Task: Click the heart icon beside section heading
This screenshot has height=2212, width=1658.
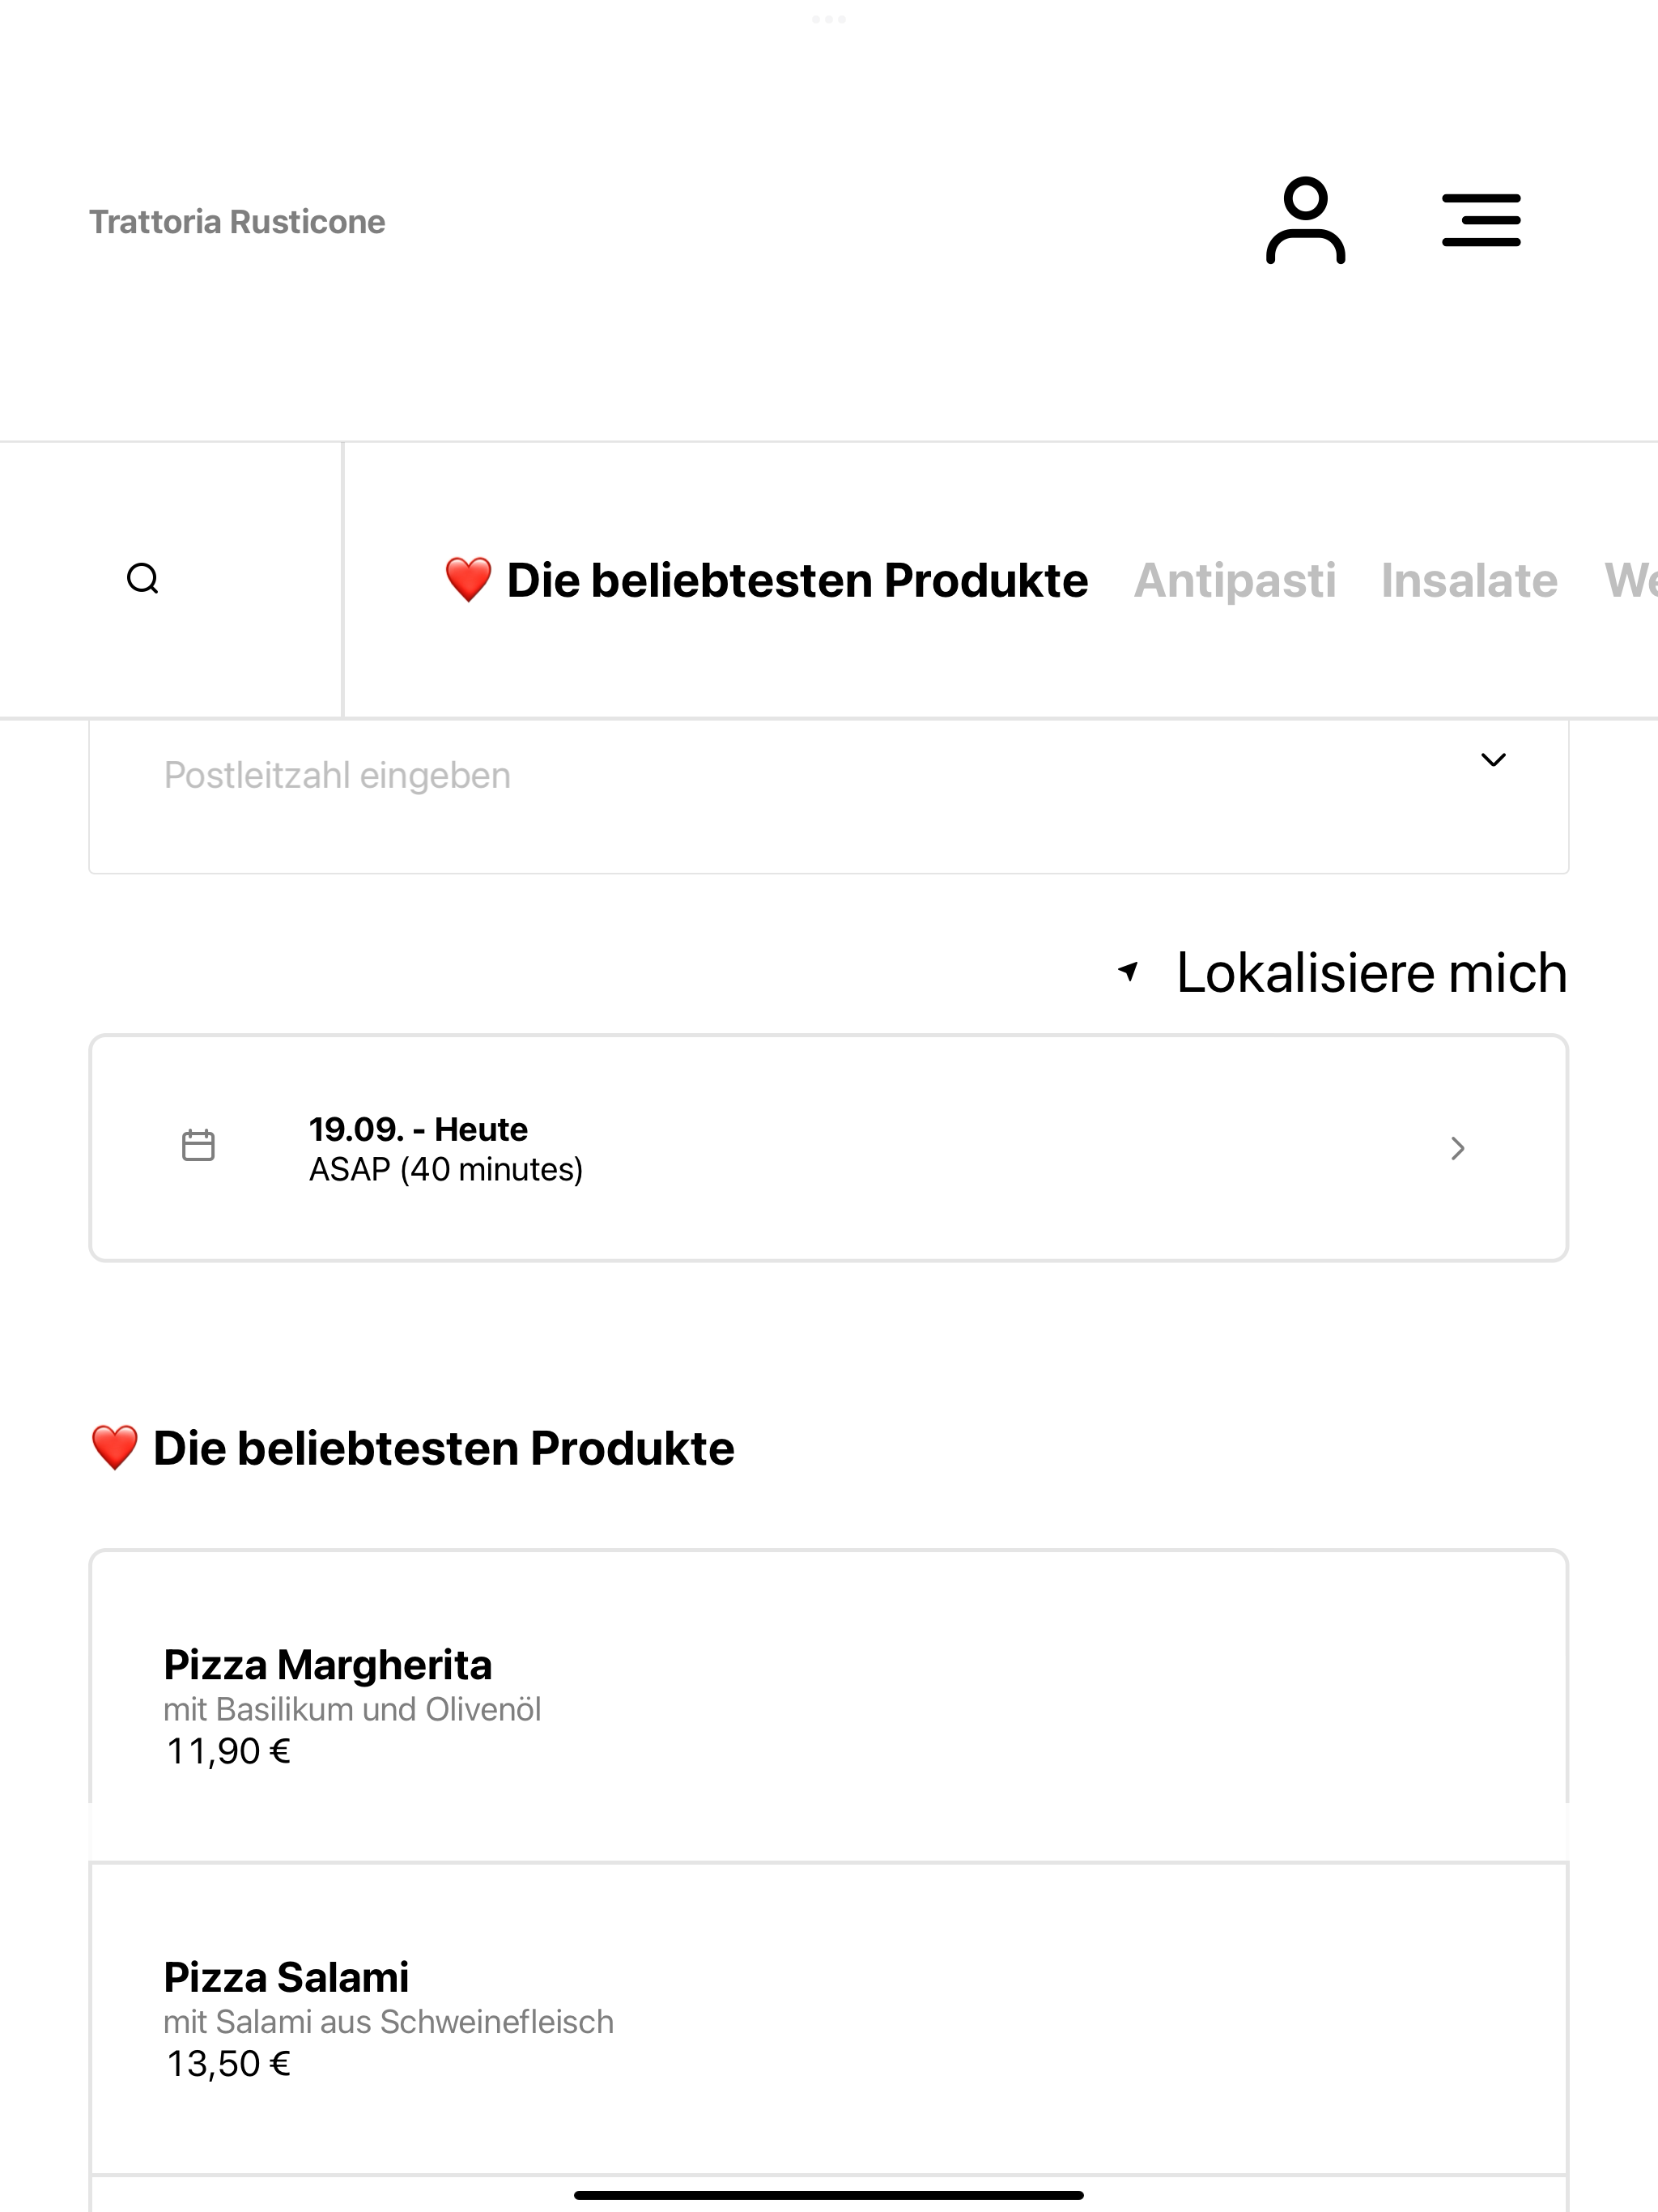Action: 114,1448
